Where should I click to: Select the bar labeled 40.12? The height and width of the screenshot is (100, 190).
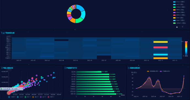[x=94, y=84]
